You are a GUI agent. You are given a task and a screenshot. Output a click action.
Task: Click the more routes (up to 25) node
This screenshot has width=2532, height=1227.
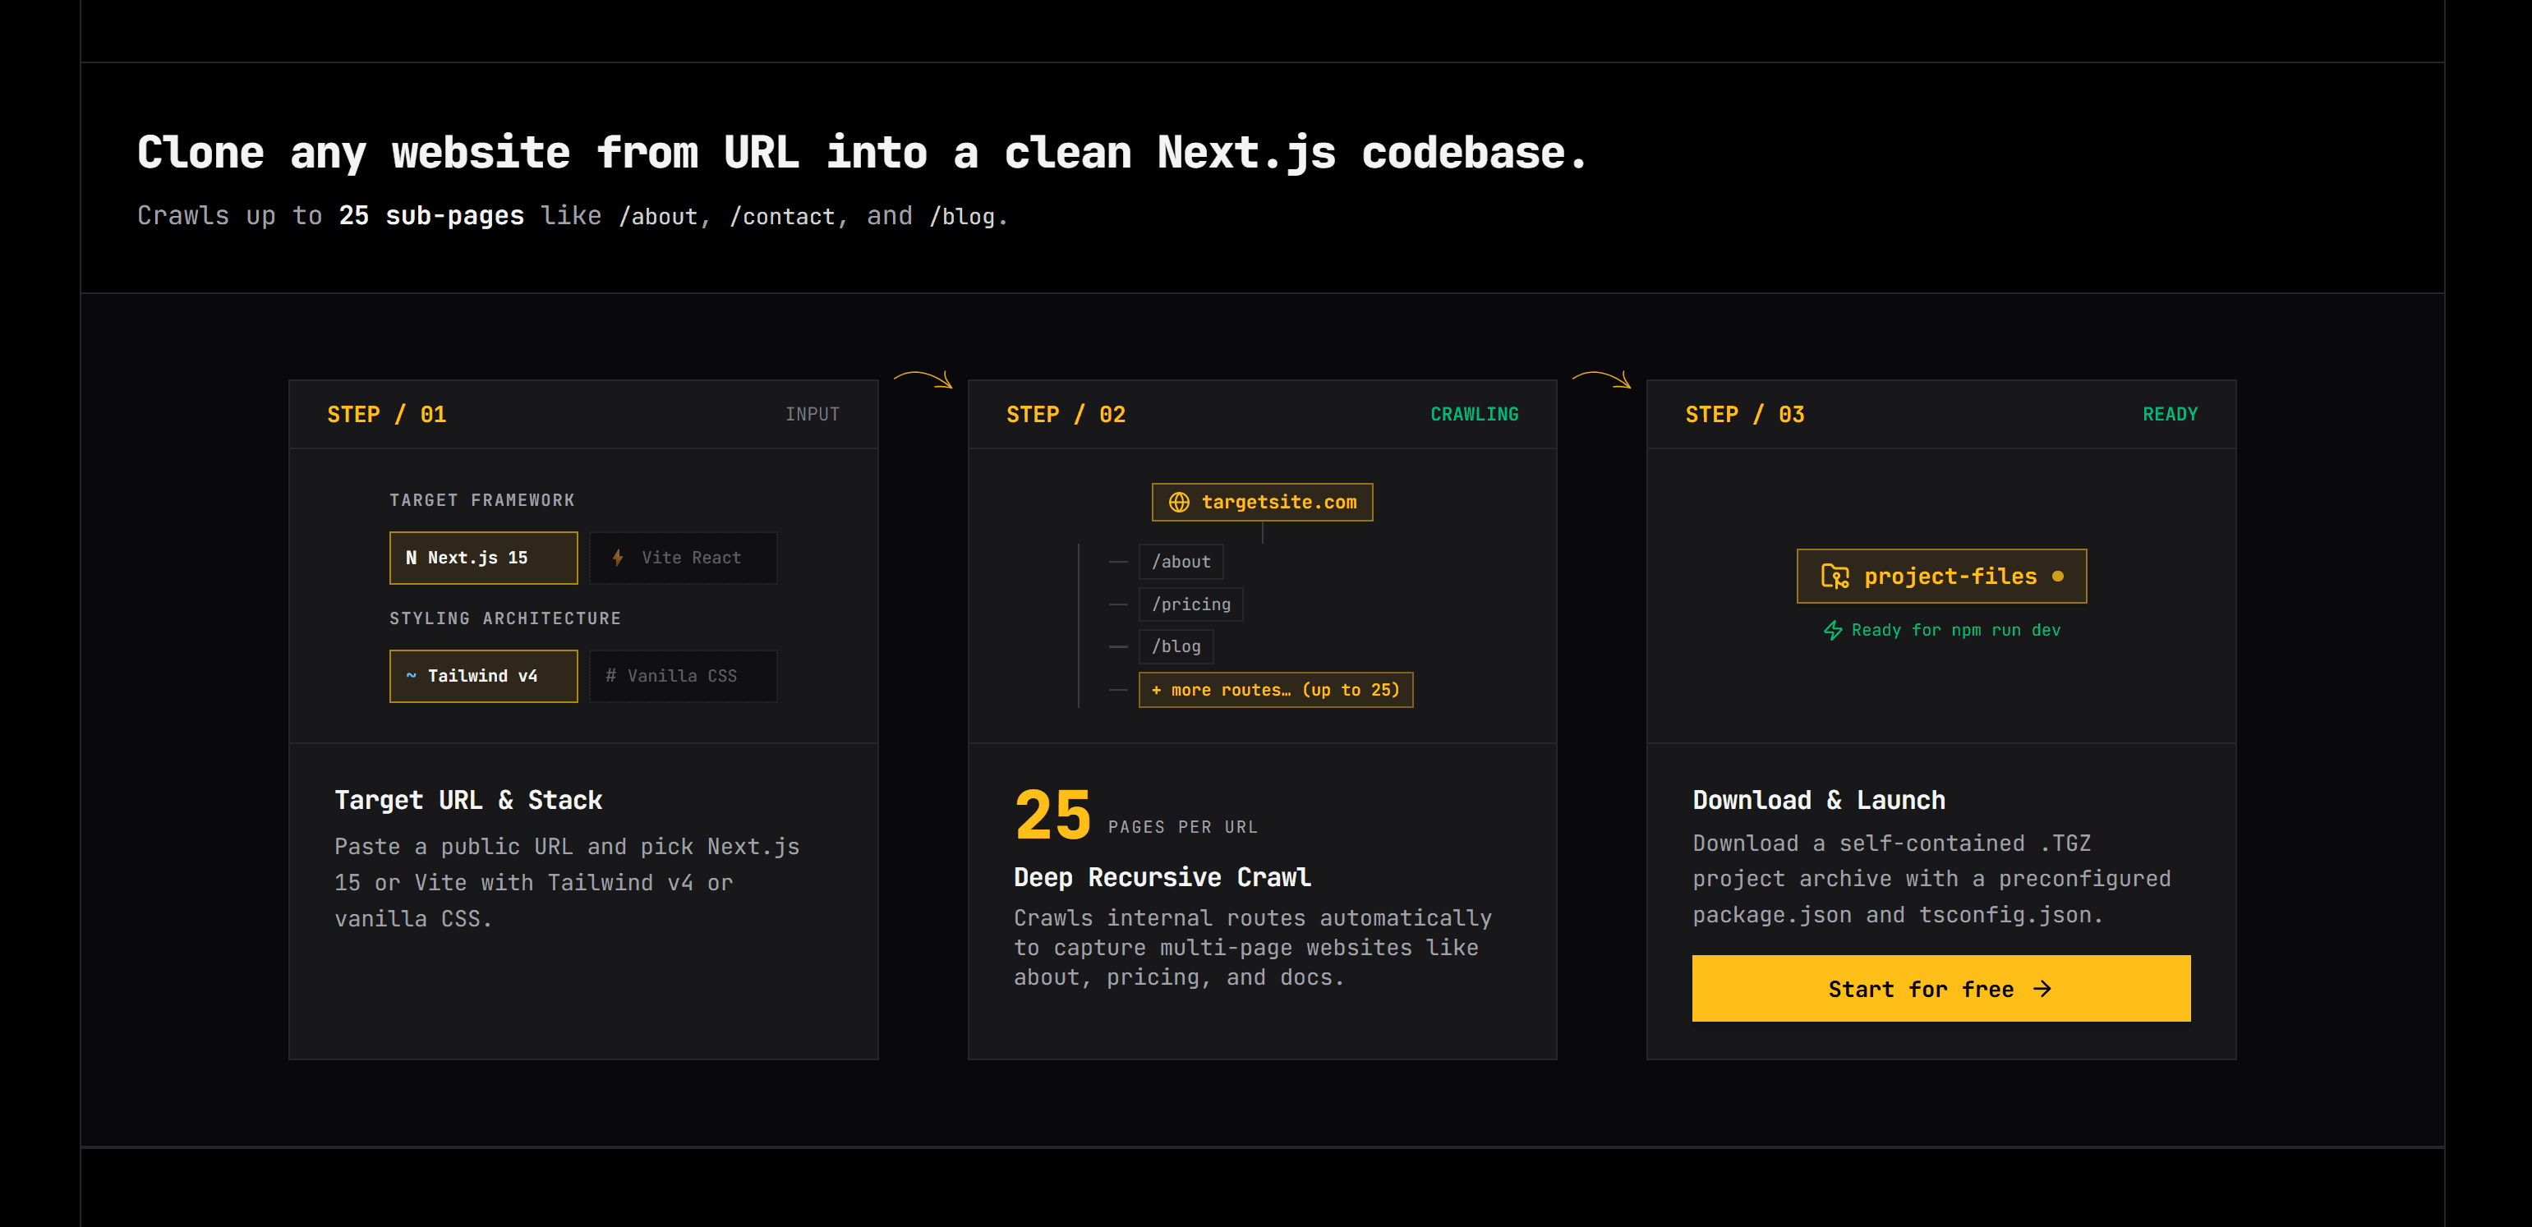coord(1275,690)
